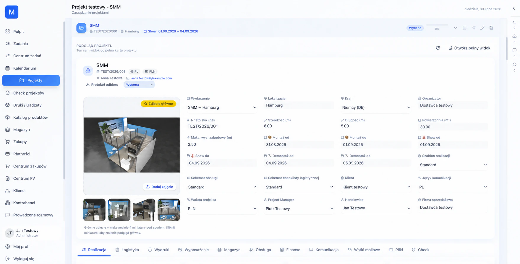Viewport: 520px width, 264px height.
Task: Click the building icon next to SMM title
Action: point(88,71)
